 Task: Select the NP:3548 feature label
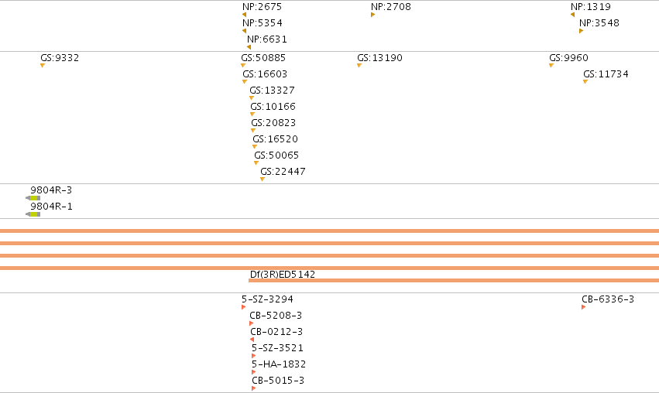point(599,23)
